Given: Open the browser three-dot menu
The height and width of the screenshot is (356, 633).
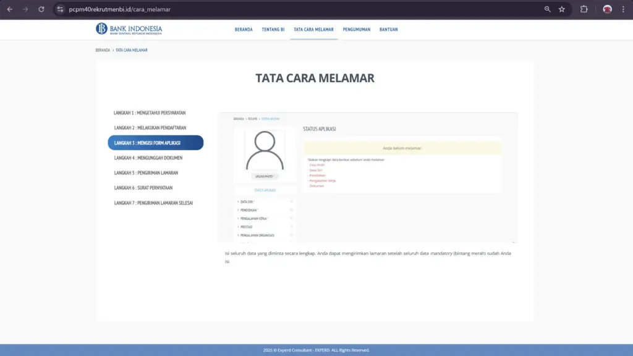Looking at the screenshot, I should [623, 9].
